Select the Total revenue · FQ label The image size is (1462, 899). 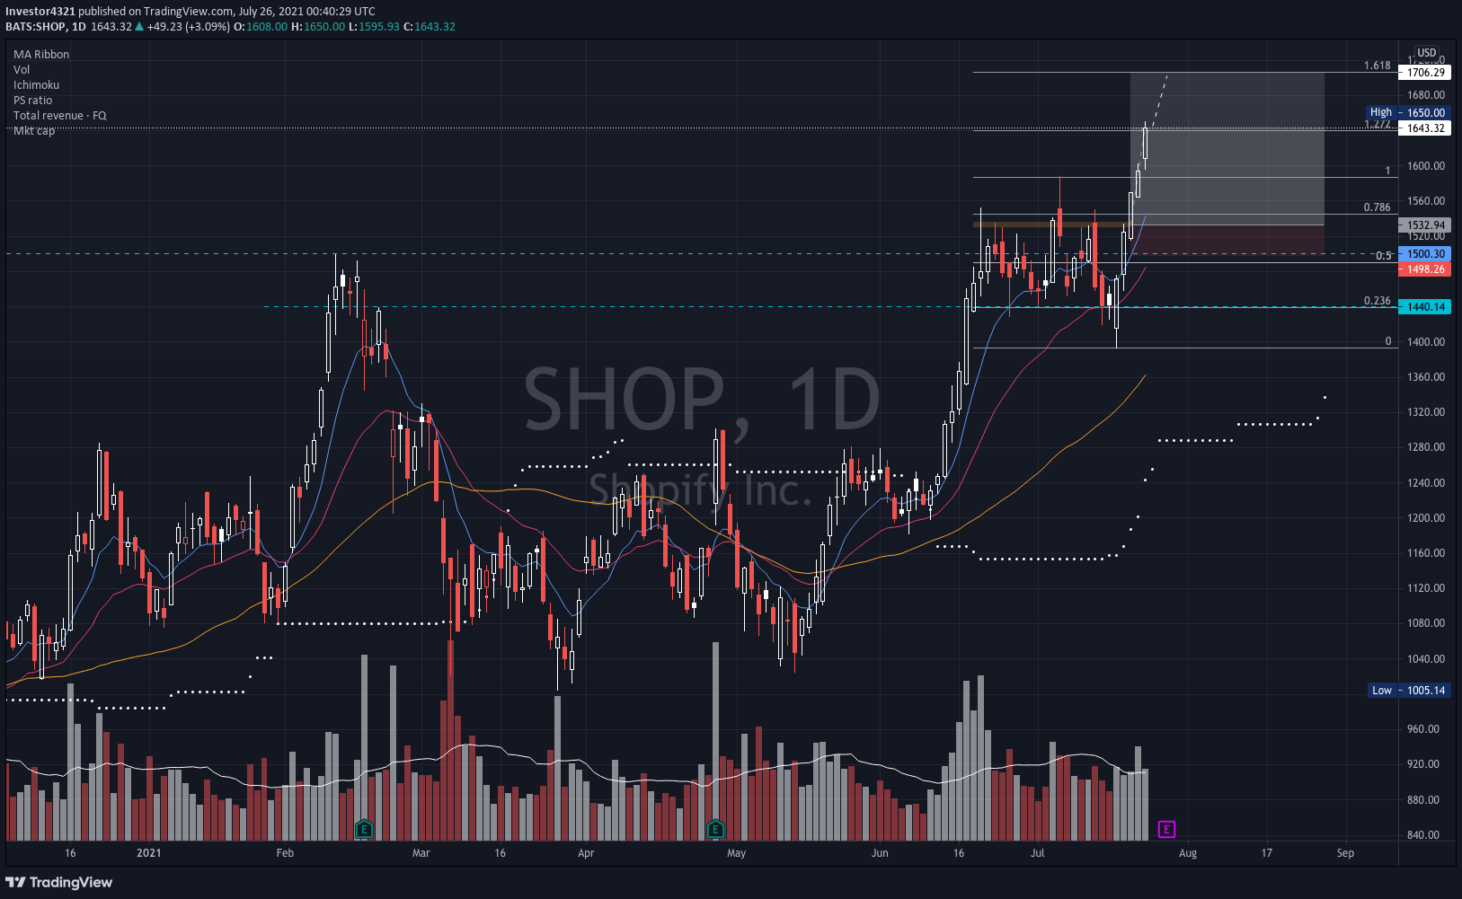point(60,116)
